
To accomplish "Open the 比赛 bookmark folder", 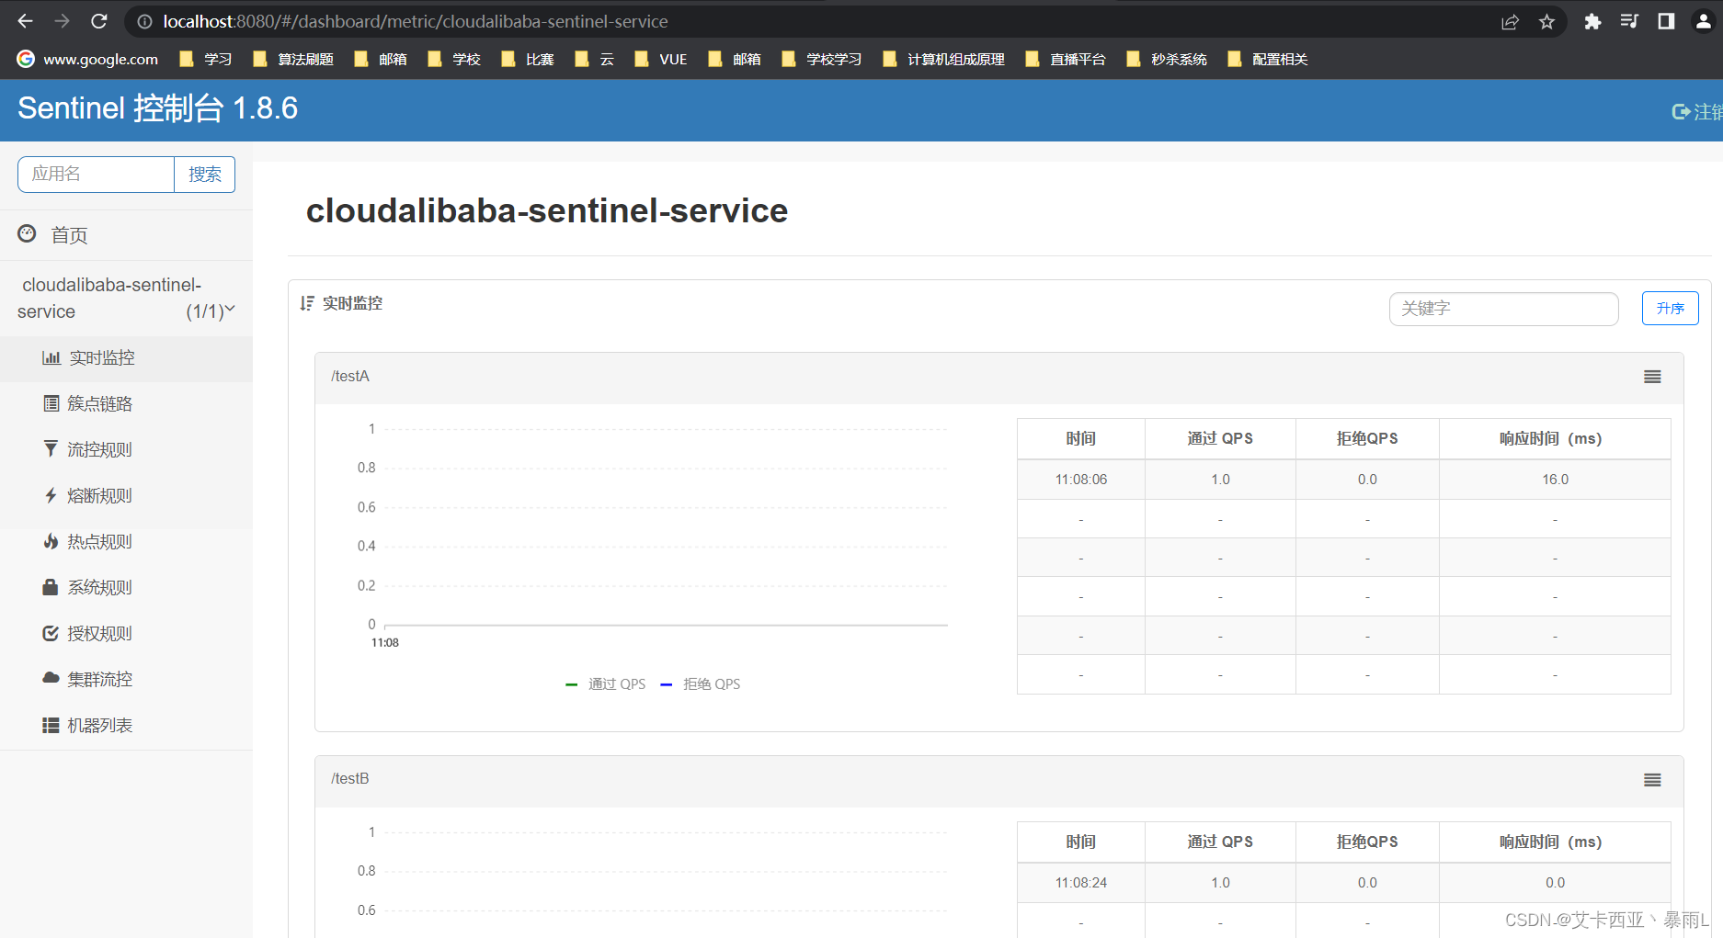I will point(528,59).
